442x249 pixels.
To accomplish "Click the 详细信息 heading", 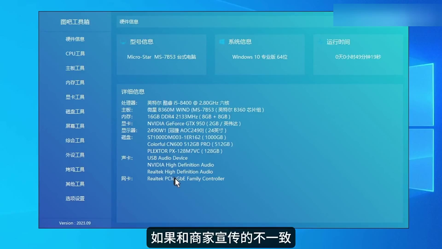I will [x=133, y=92].
